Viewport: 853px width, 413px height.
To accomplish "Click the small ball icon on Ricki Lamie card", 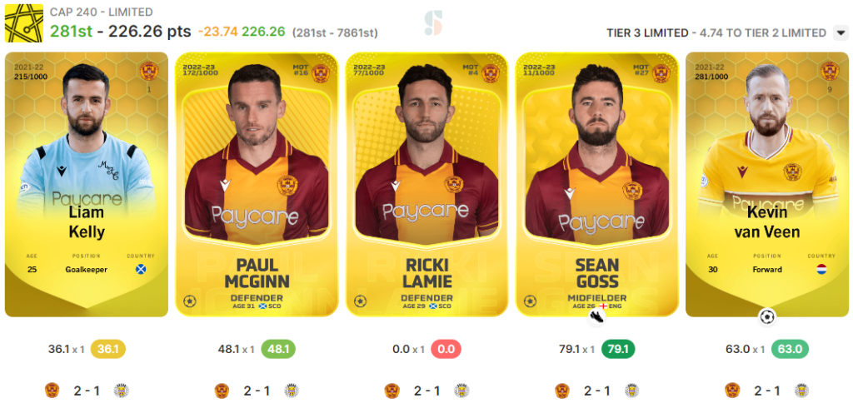I will [x=360, y=301].
